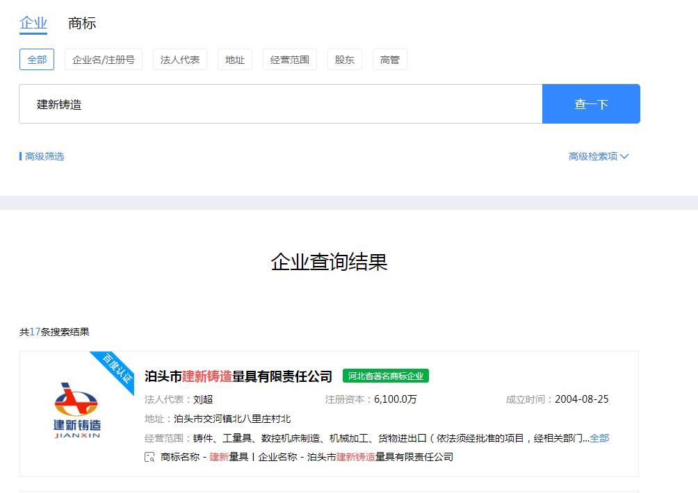698x493 pixels.
Task: Expand the 高级检索项 dropdown
Action: (x=598, y=156)
